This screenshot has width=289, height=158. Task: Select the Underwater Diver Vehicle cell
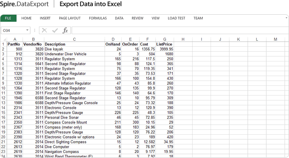[x=74, y=54]
